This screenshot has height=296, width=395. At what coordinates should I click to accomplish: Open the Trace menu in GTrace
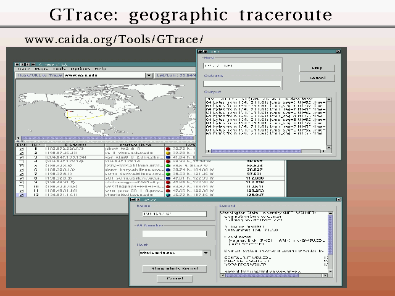(x=24, y=68)
